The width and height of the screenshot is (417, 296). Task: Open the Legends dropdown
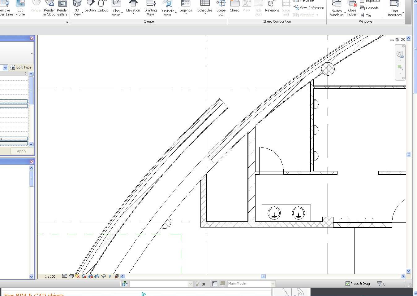pyautogui.click(x=186, y=14)
